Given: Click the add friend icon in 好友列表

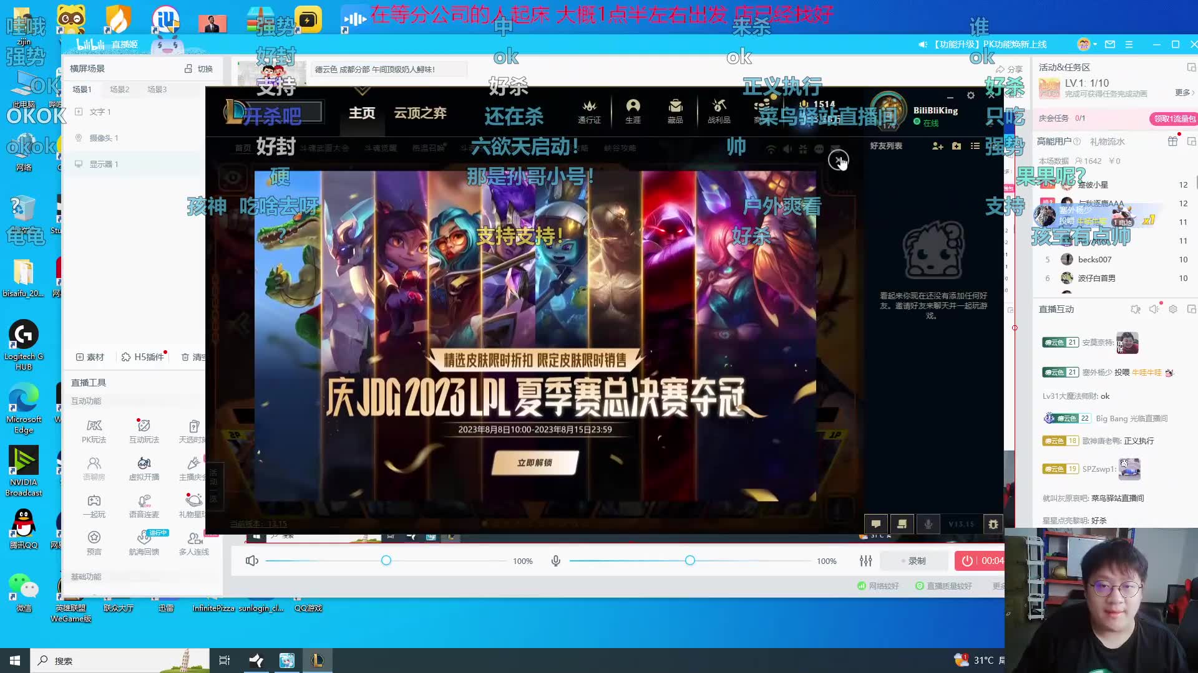Looking at the screenshot, I should [x=937, y=146].
